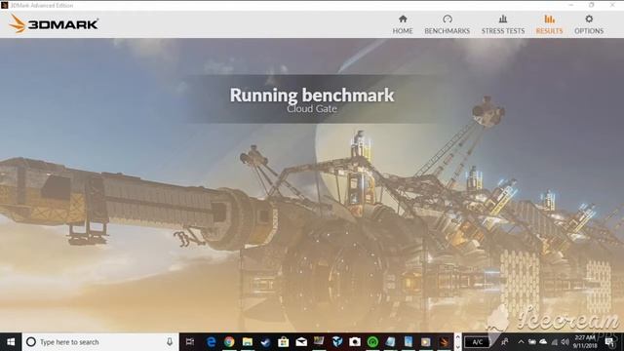Switch to the Benchmarks tab
The height and width of the screenshot is (351, 624).
pos(447,24)
